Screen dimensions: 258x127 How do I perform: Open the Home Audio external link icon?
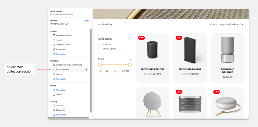click(67, 24)
